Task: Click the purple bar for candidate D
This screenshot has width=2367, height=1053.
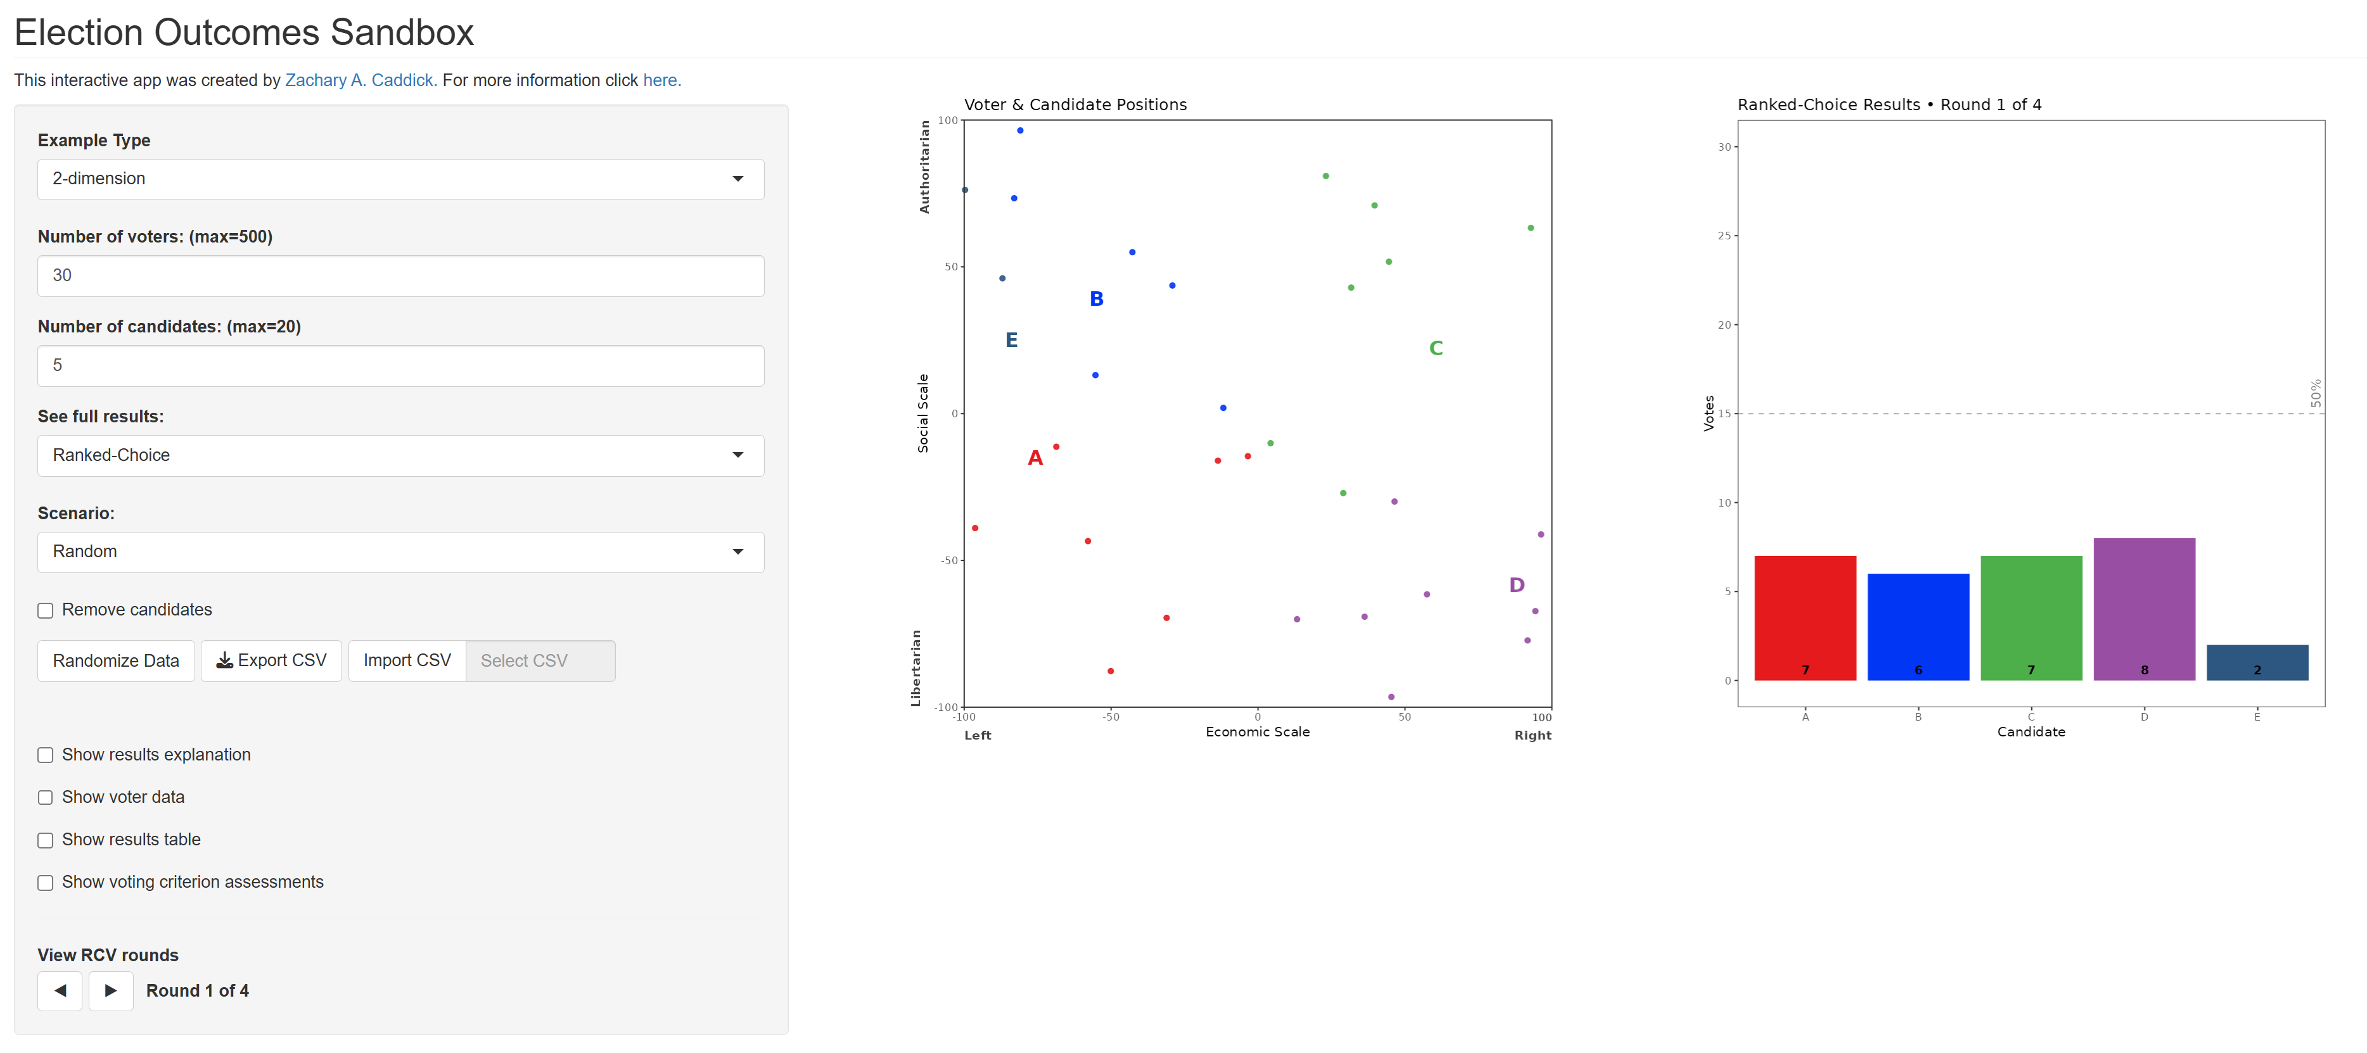Action: tap(2144, 608)
